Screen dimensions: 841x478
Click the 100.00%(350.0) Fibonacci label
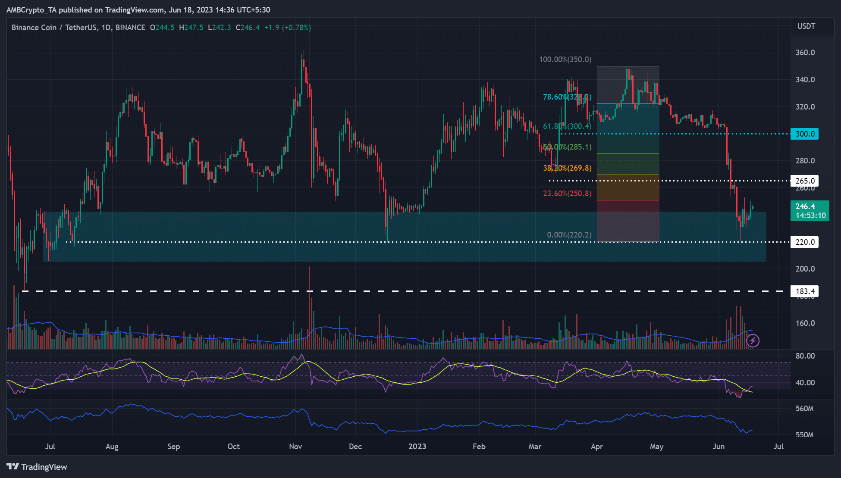coord(565,59)
